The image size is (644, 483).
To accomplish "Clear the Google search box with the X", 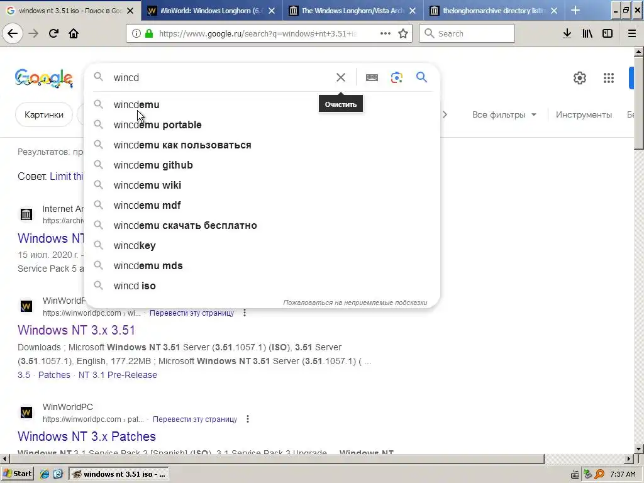I will [340, 77].
